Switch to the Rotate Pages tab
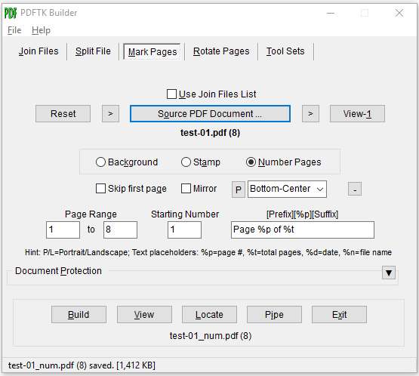The image size is (419, 376). [x=221, y=51]
